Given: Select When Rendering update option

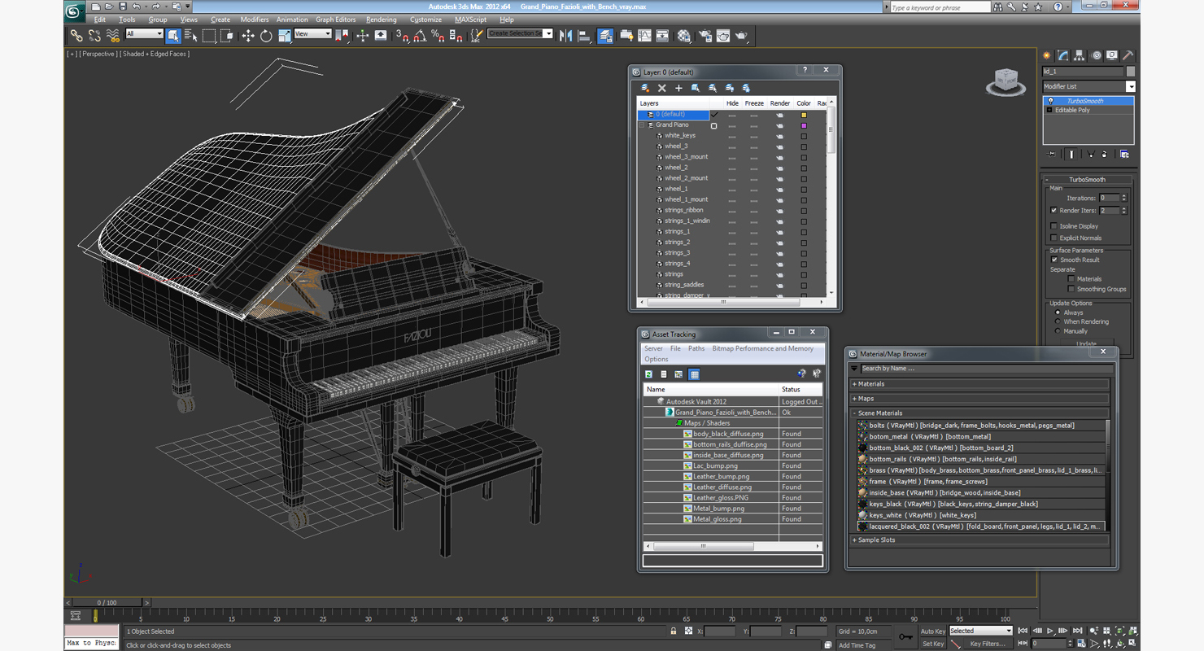Looking at the screenshot, I should [1058, 321].
